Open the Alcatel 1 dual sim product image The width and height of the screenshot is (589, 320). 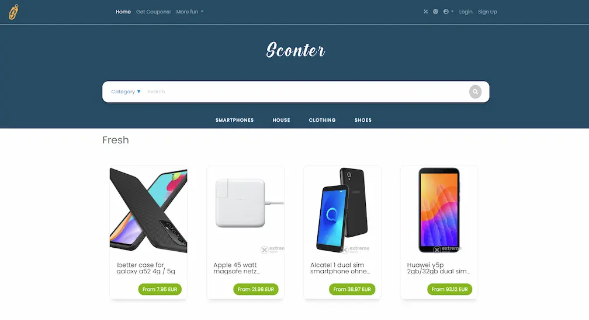[x=342, y=210]
